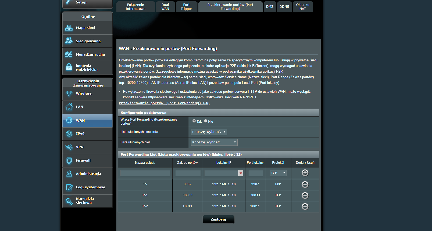Open the Firewall shield icon
The width and height of the screenshot is (432, 231).
click(69, 161)
